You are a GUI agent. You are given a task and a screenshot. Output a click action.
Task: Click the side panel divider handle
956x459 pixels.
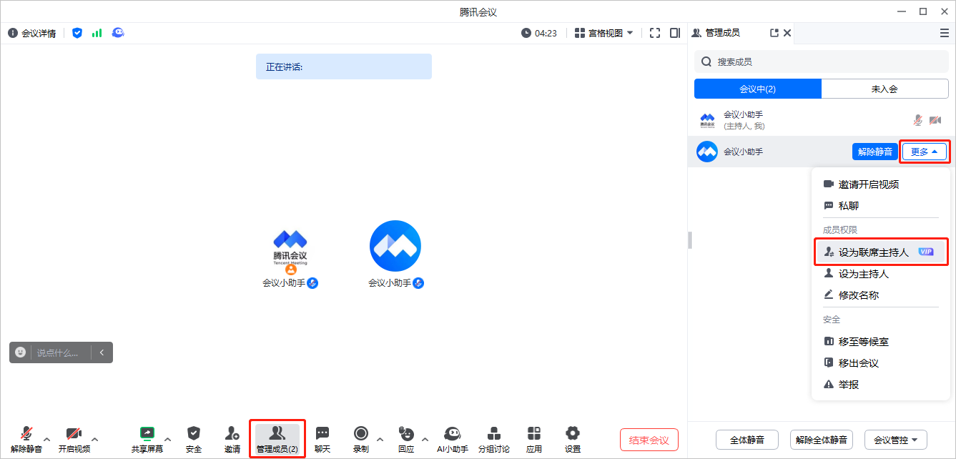[x=690, y=240]
